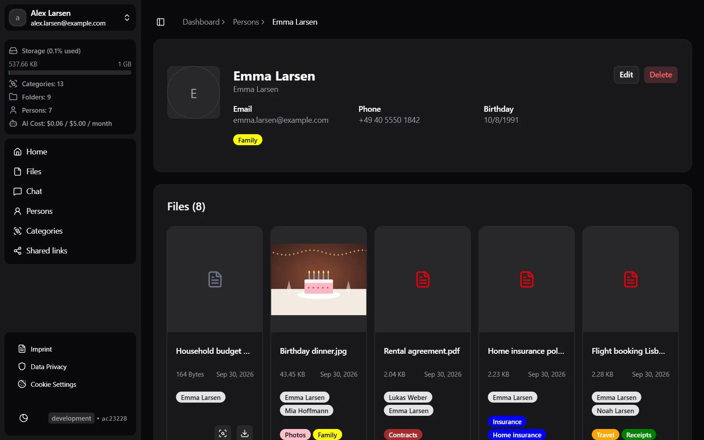Click the emma.larsen@example.com email text
Screen dimensions: 704x440
tap(281, 120)
